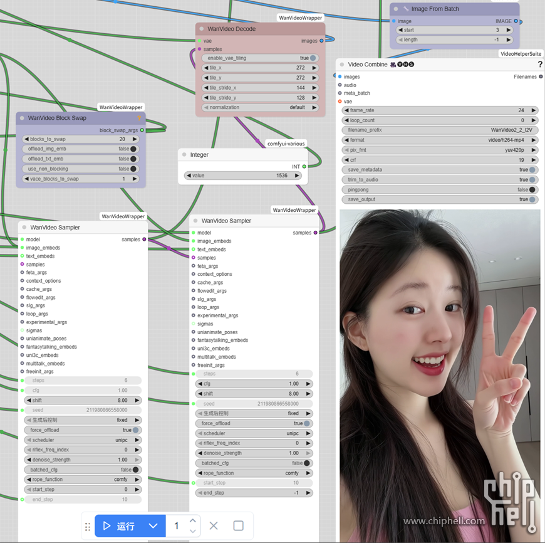Increase frame_rate in Video Combine

click(x=534, y=110)
